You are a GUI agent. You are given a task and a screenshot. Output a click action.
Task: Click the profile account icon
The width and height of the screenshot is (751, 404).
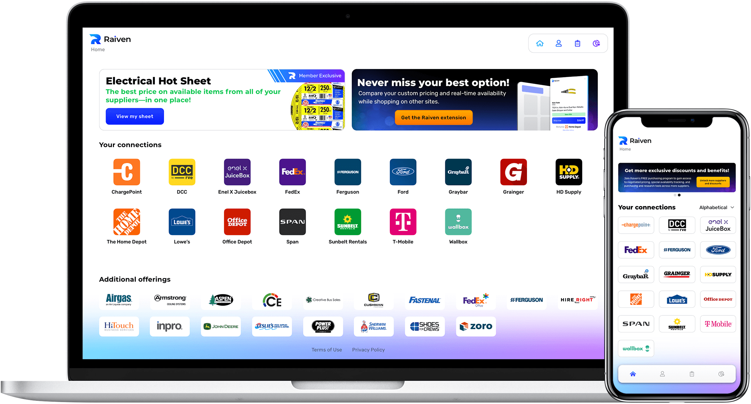558,44
